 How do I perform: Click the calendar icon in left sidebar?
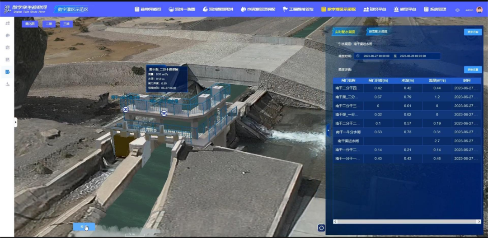point(8,47)
